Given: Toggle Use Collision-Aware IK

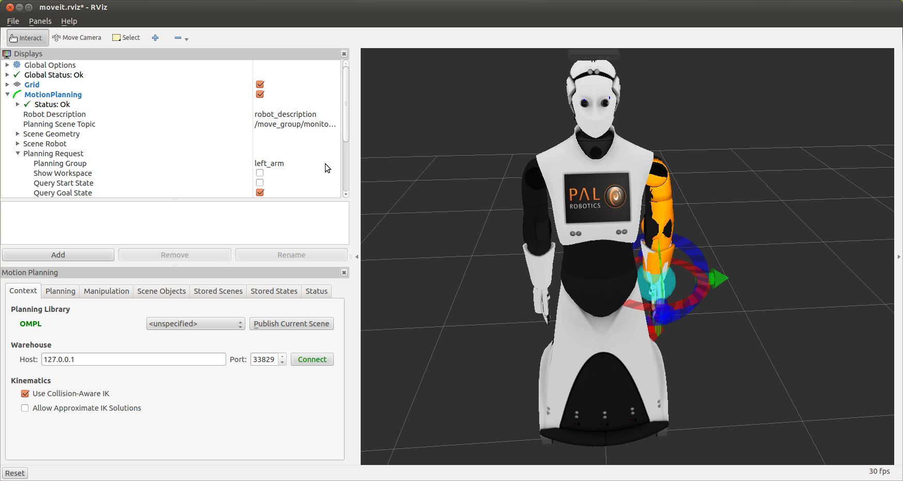Looking at the screenshot, I should click(25, 394).
